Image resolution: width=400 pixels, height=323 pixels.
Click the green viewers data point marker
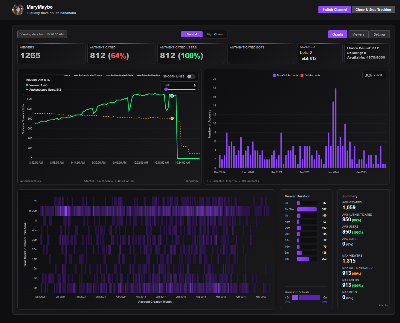pos(172,96)
